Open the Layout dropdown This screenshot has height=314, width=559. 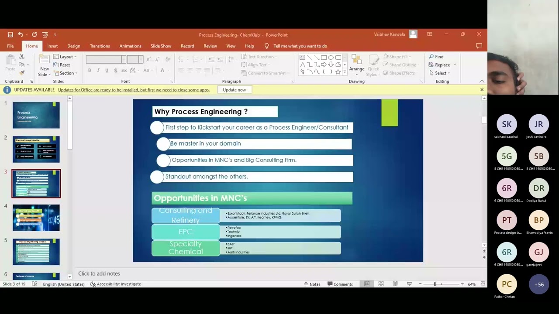tap(65, 57)
